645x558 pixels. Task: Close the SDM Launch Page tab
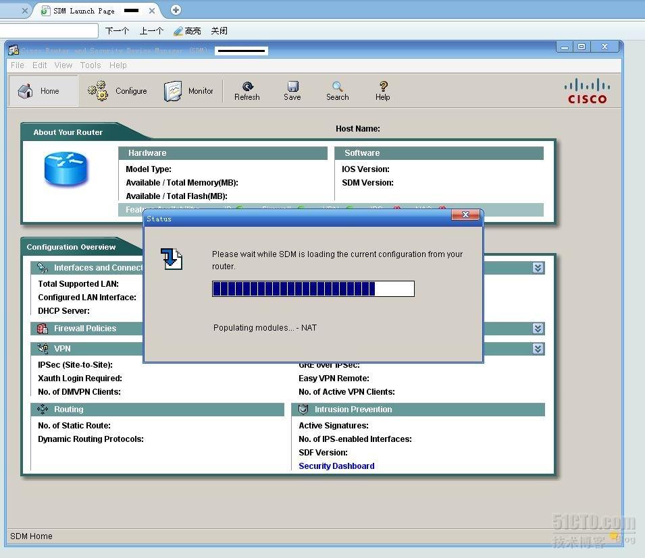pos(152,11)
